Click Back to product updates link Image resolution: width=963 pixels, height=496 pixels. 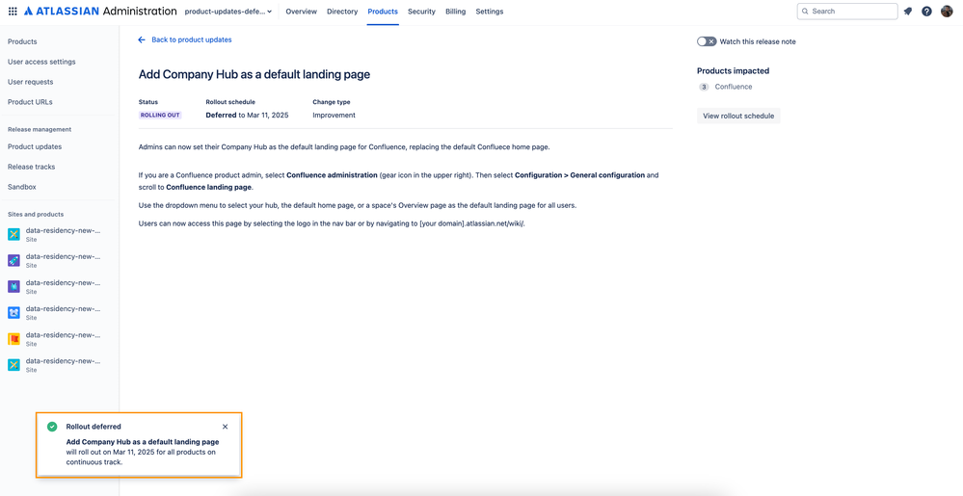pyautogui.click(x=192, y=39)
